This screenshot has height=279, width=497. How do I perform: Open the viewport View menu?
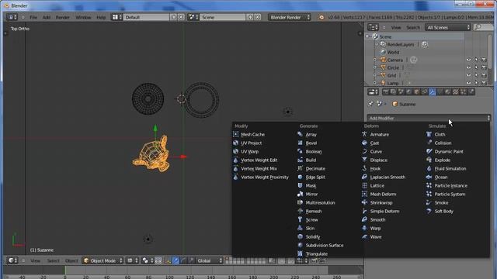[x=35, y=260]
